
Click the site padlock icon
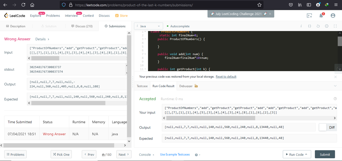coord(70,5)
